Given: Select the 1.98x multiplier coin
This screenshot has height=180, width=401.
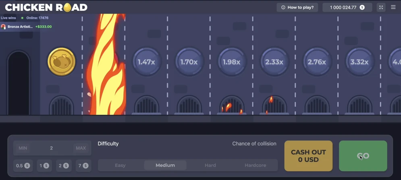Looking at the screenshot, I should click(x=232, y=62).
